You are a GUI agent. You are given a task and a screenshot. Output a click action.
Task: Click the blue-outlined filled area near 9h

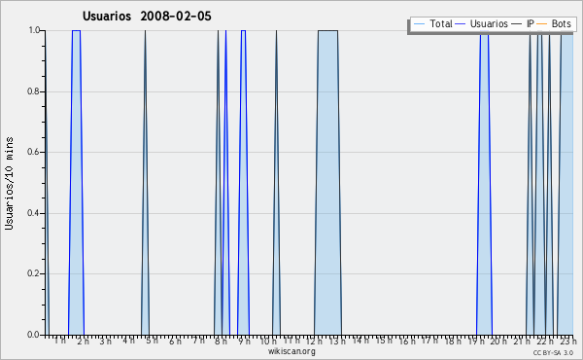pos(244,182)
